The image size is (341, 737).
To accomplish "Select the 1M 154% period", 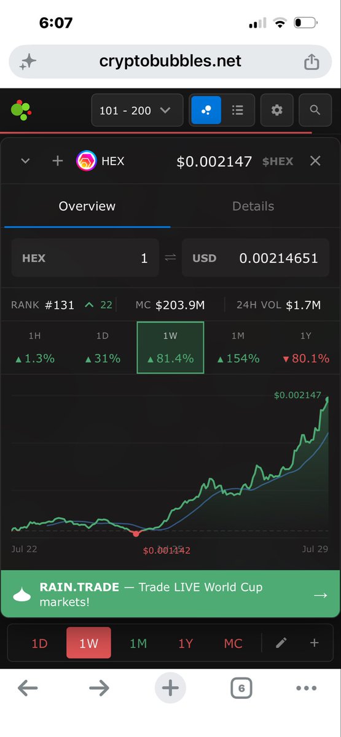I will tap(238, 347).
